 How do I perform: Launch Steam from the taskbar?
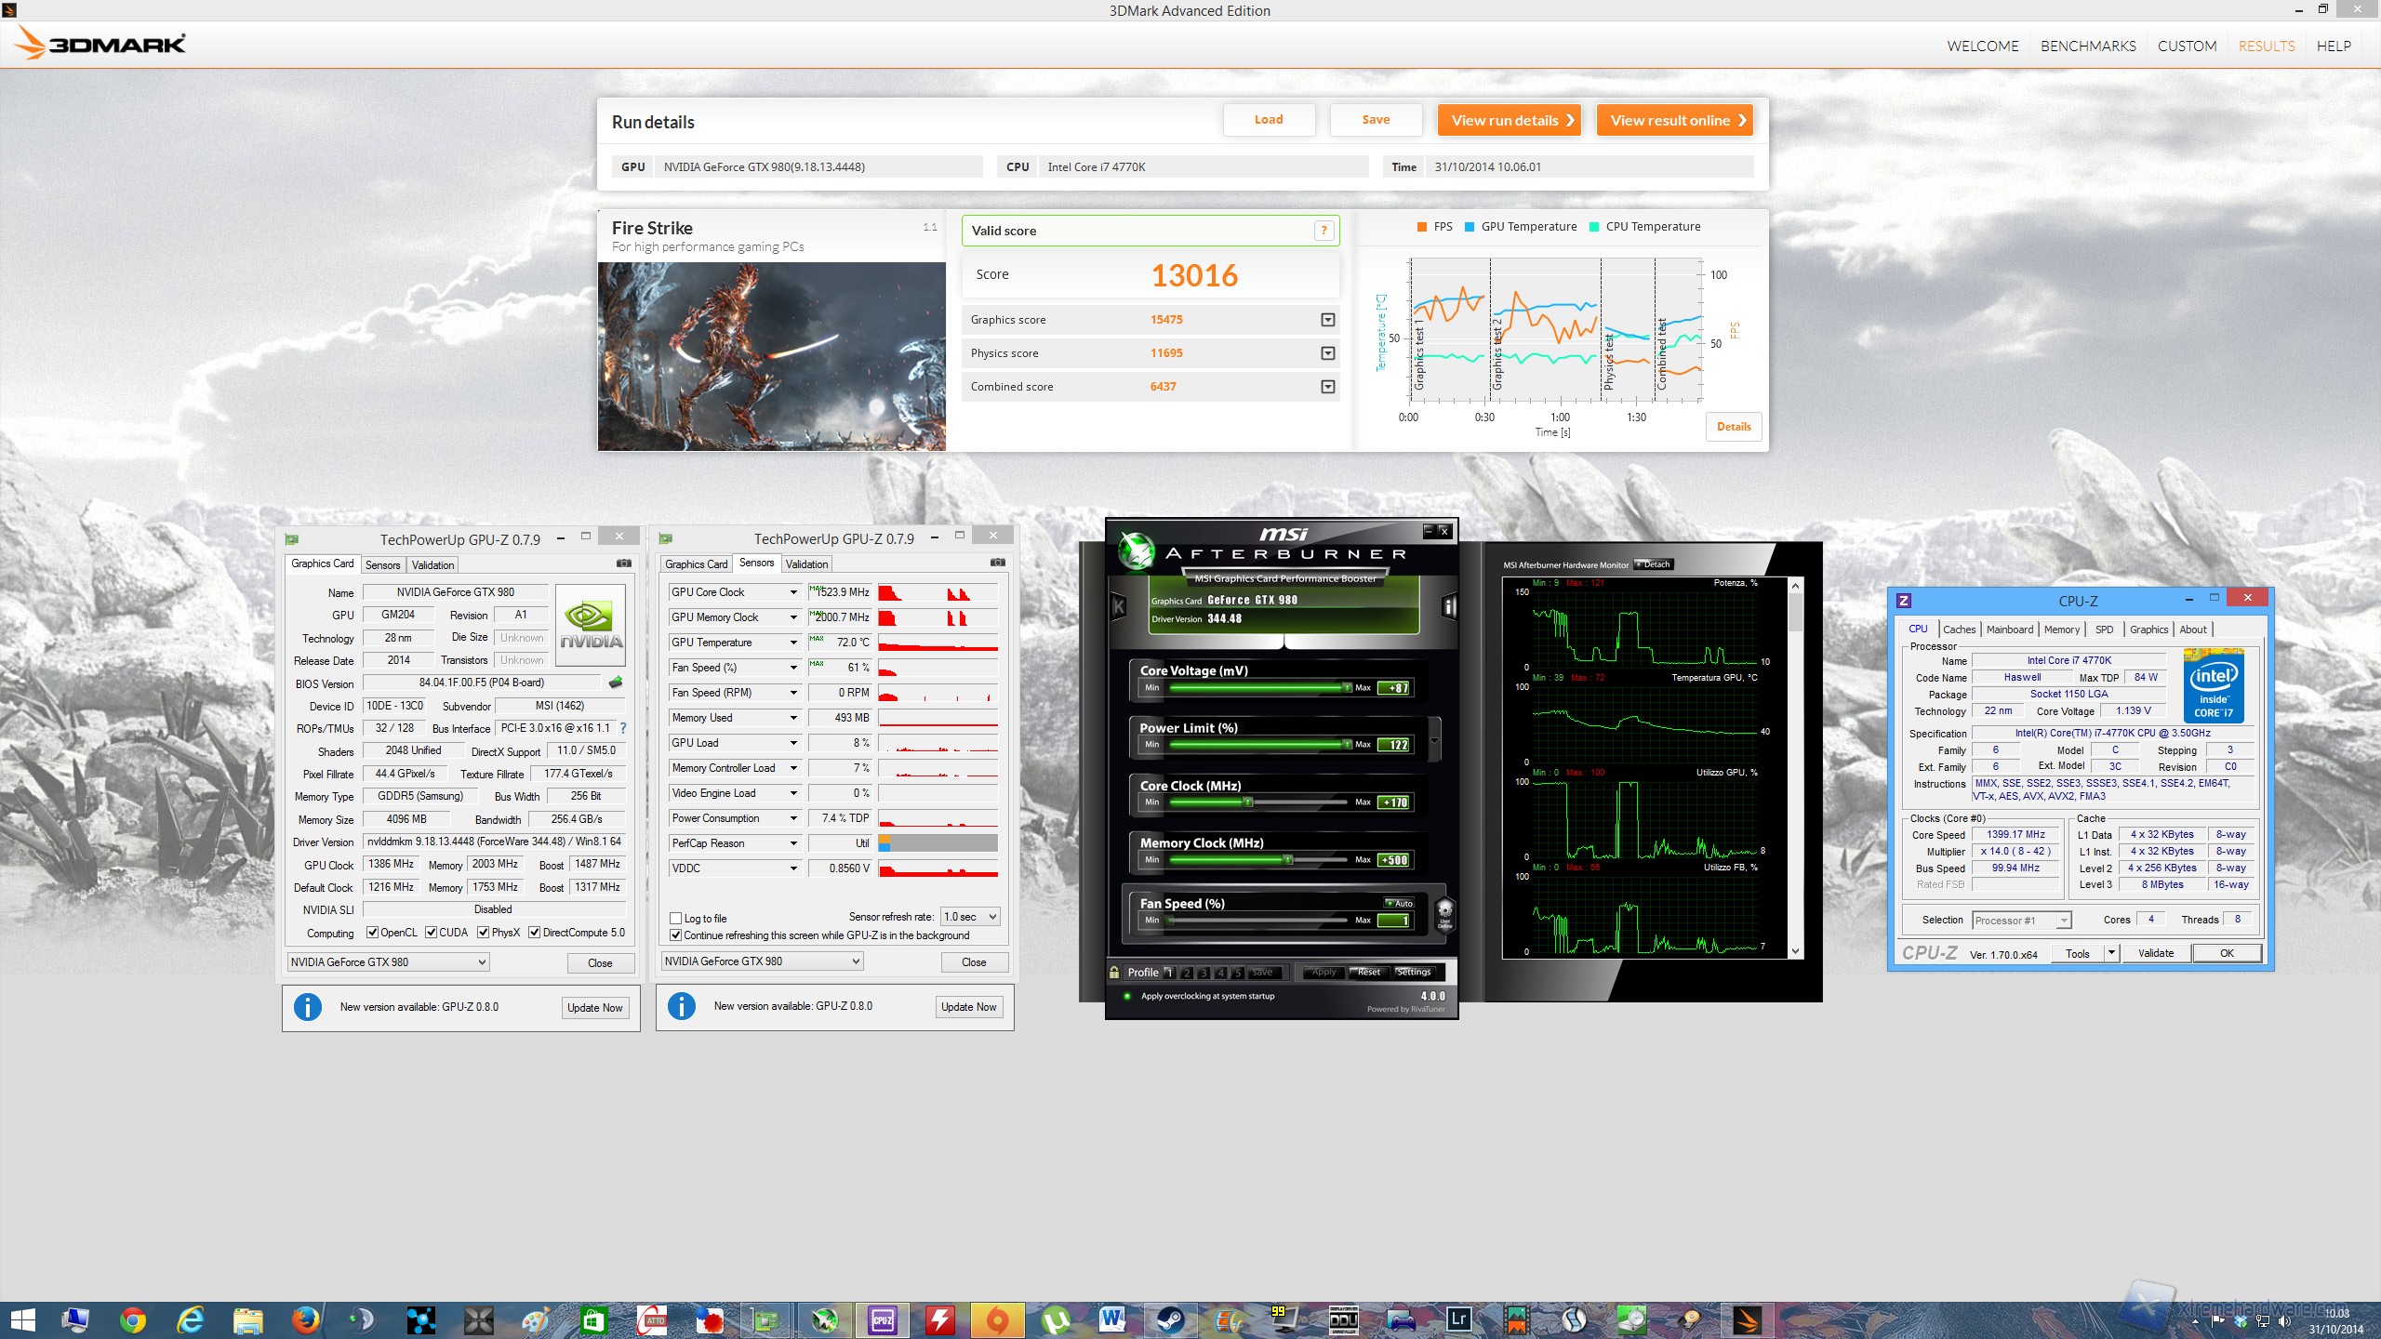1171,1319
